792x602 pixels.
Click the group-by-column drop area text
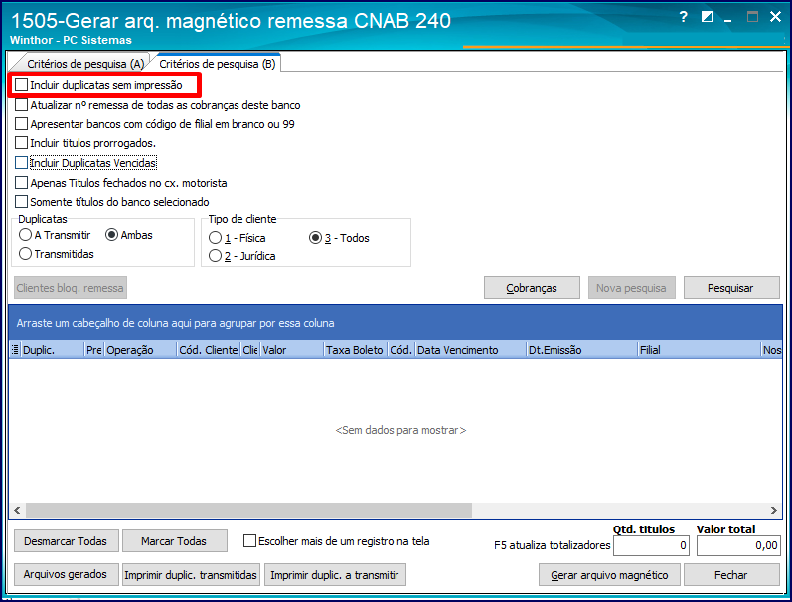(175, 323)
